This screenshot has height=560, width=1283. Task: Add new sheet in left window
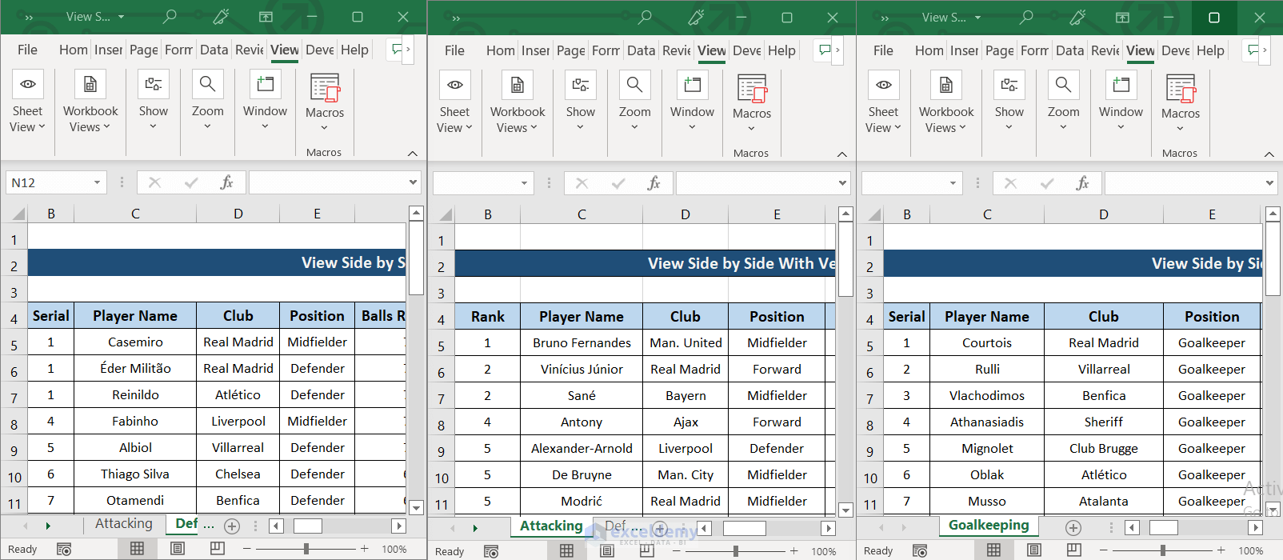click(x=232, y=526)
